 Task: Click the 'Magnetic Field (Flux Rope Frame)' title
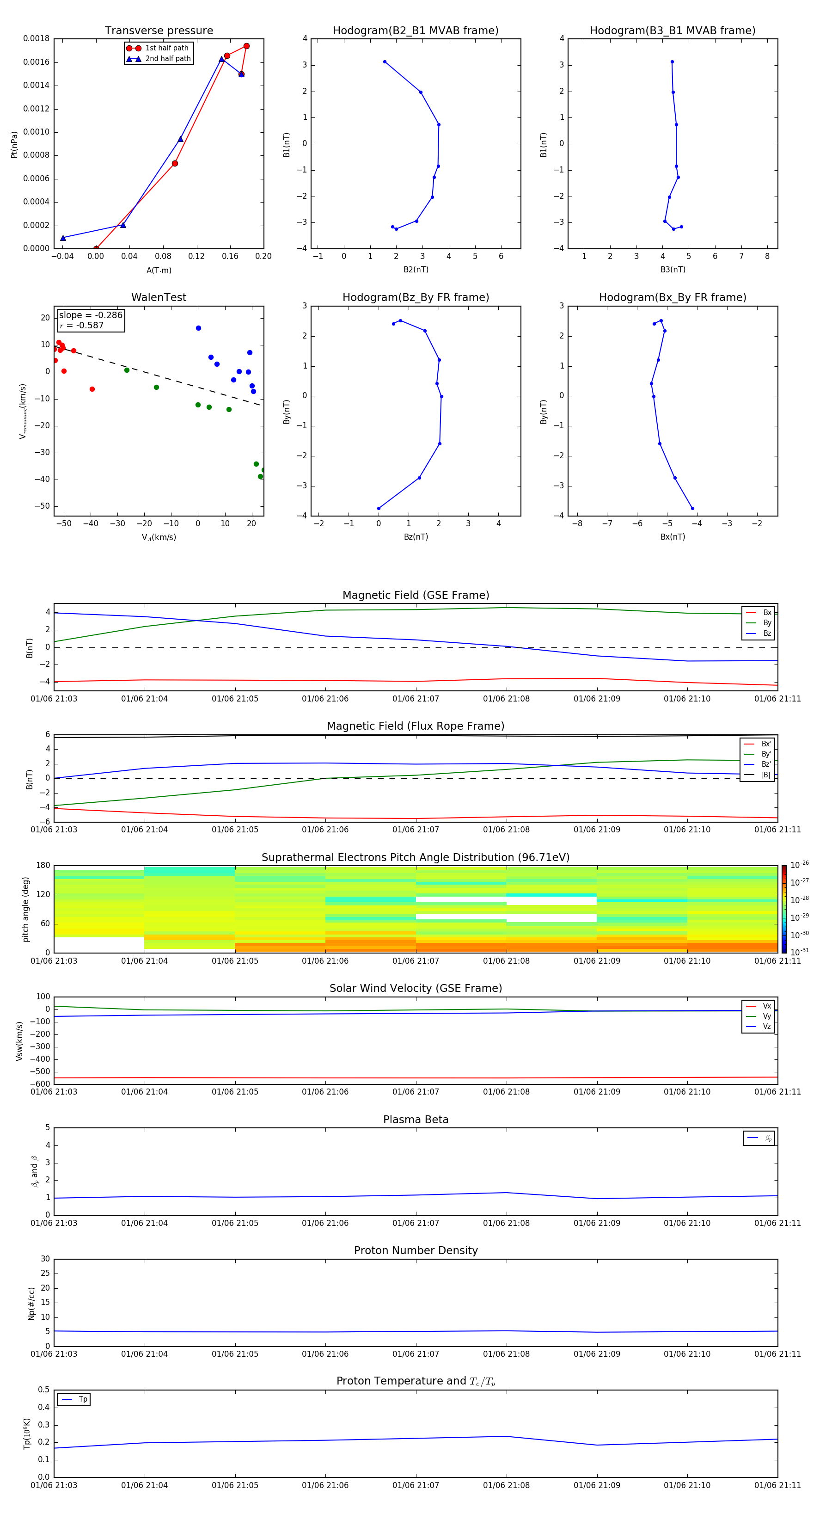pyautogui.click(x=416, y=726)
